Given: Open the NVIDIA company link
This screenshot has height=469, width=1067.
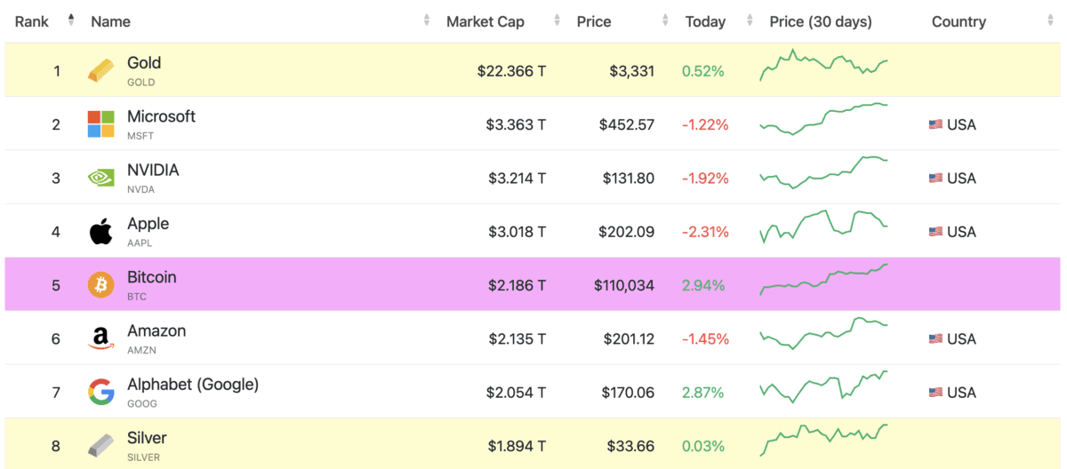Looking at the screenshot, I should pos(153,170).
